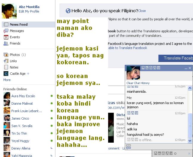The height and width of the screenshot is (157, 193).
Task: Select News Feed in the sidebar
Action: click(28, 25)
